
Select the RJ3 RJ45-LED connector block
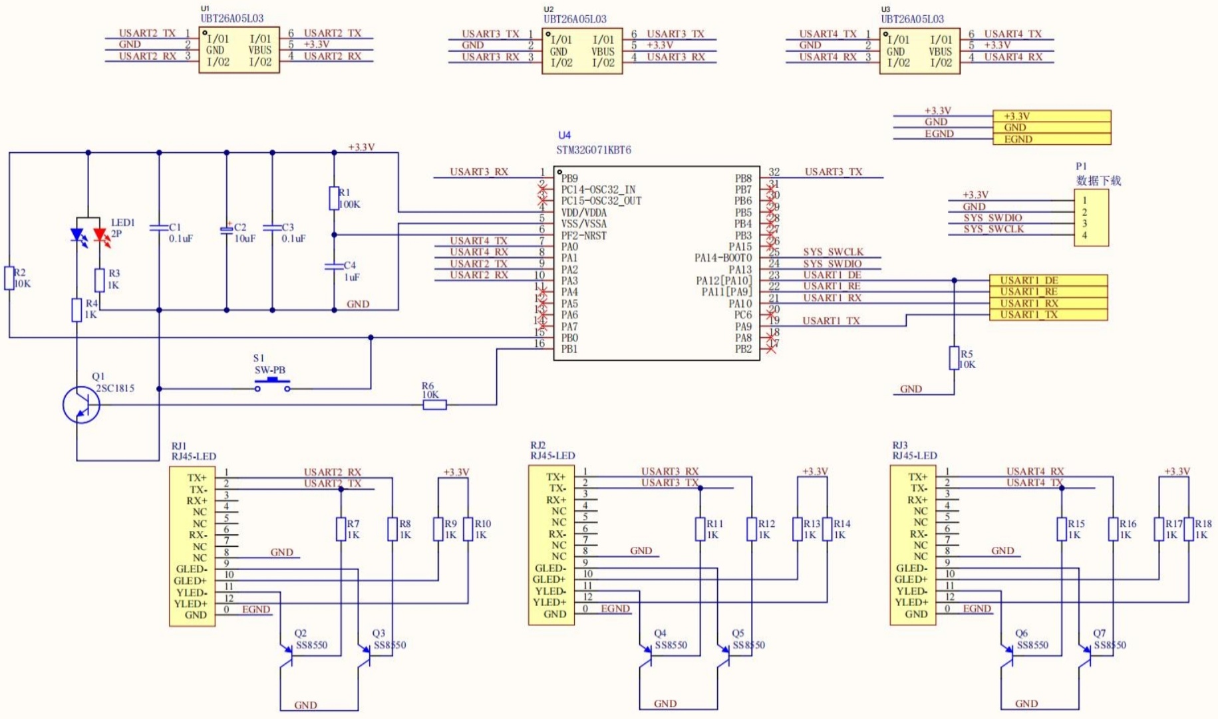[913, 545]
